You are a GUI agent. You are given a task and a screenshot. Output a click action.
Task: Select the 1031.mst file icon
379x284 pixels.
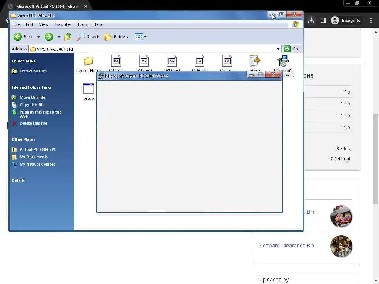pos(116,61)
